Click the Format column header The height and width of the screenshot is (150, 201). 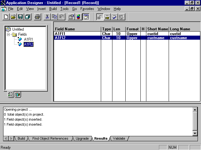133,29
